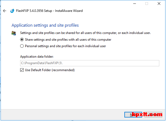Minimize the setup wizard window
Screen dimensions: 166x121
point(134,4)
